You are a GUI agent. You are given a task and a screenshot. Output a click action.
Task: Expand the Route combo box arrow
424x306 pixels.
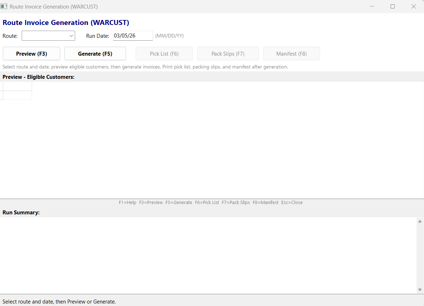[x=71, y=36]
